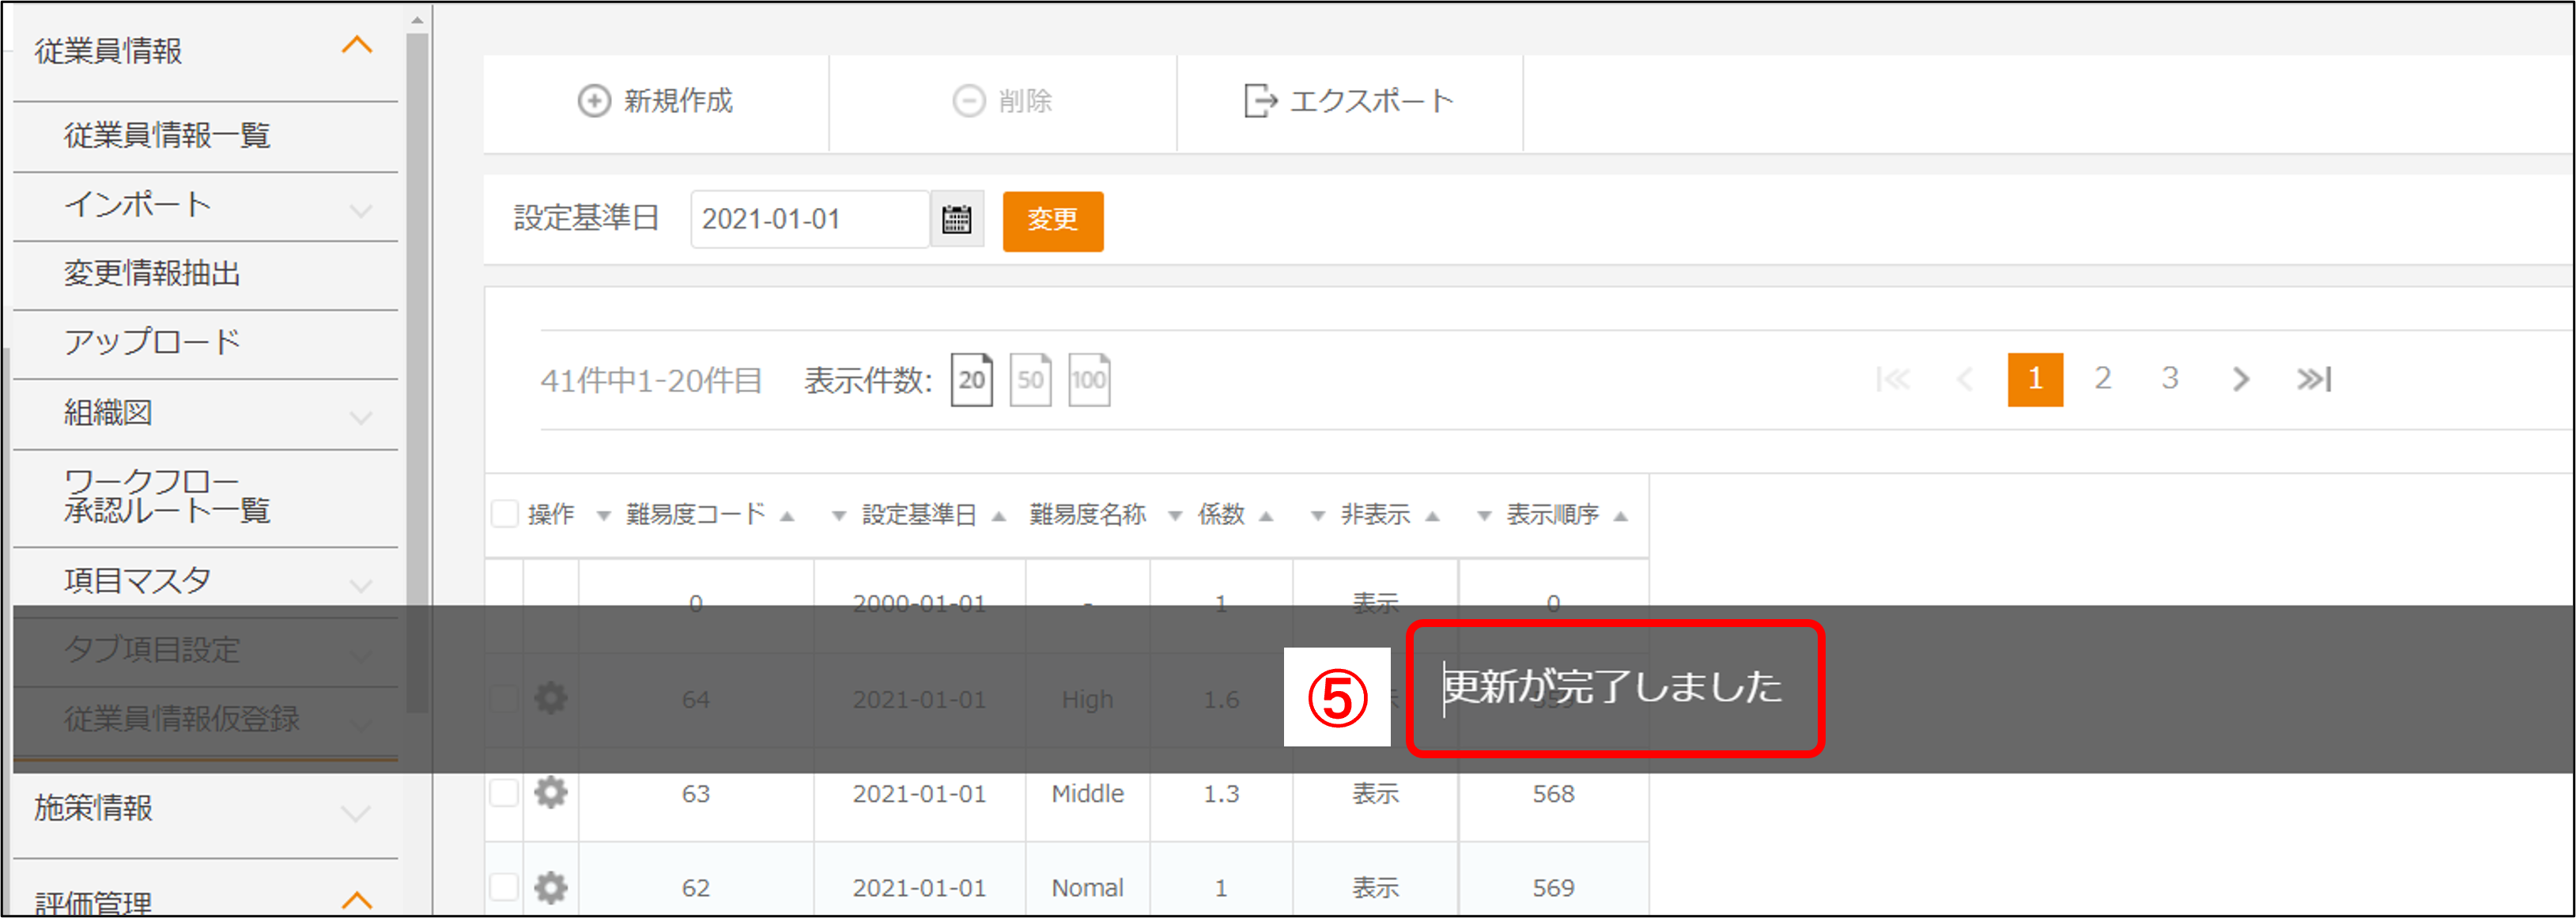Viewport: 2576px width, 918px height.
Task: Click the orange 変更 button
Action: (1052, 220)
